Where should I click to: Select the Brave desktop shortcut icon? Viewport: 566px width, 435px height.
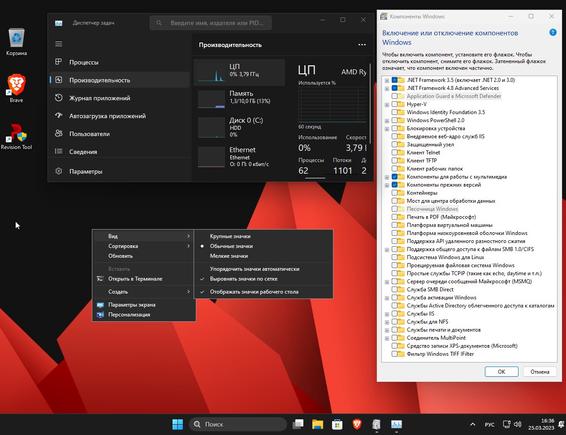coord(17,88)
